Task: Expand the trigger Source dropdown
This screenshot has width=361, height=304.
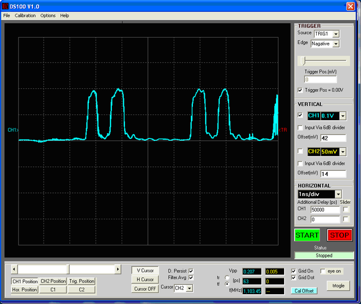Action: click(x=336, y=34)
